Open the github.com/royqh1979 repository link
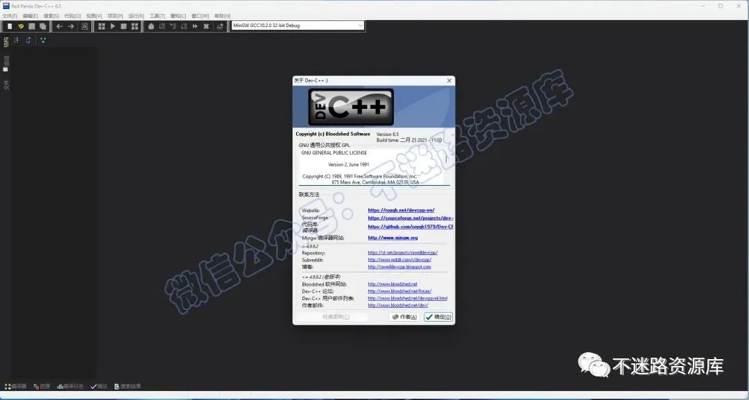Viewport: 749px width, 400px height. pyautogui.click(x=411, y=227)
